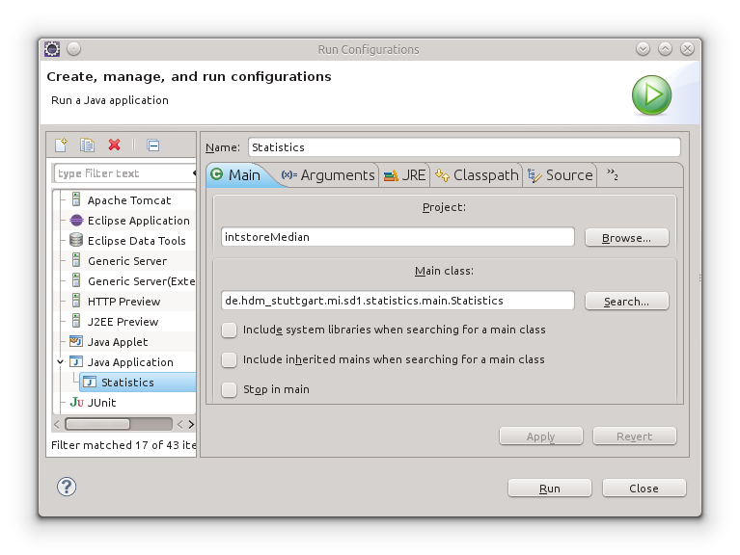
Task: Check the Stop in main option
Action: [229, 389]
